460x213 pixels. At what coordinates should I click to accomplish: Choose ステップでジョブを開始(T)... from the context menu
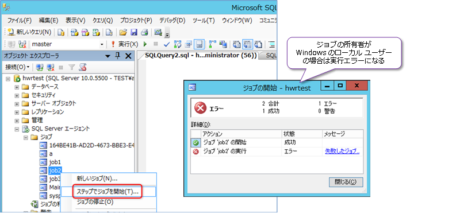click(x=108, y=192)
